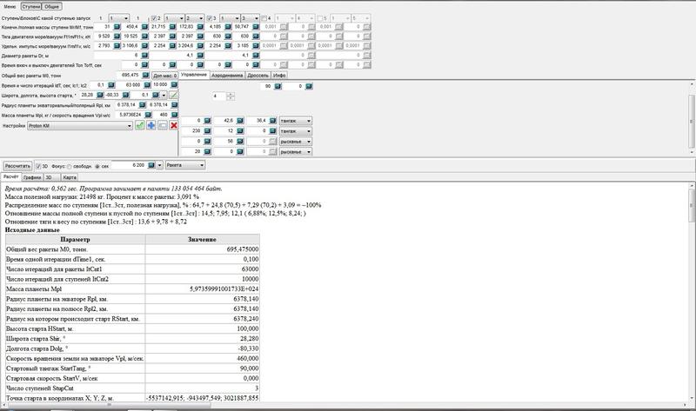Click the 'Рассчитать' calculate button

click(x=17, y=166)
